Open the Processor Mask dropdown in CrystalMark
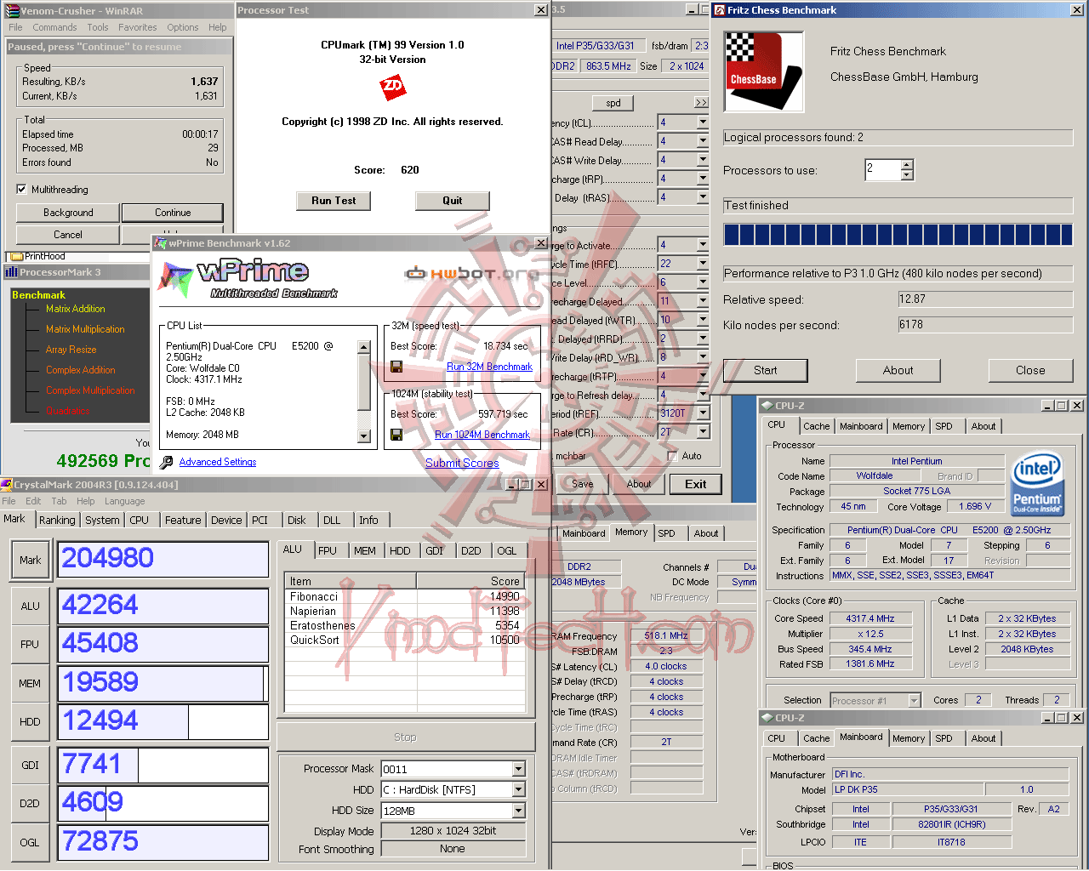 [519, 769]
